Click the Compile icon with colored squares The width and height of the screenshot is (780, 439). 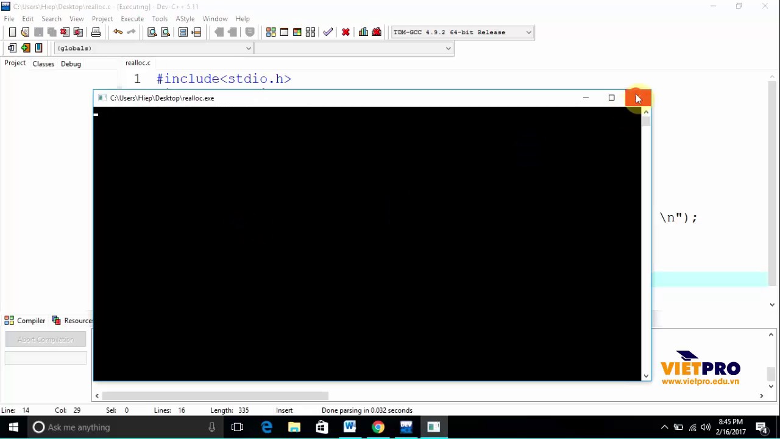coord(271,32)
